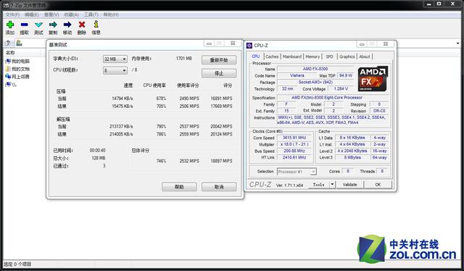Screen dimensions: 464x271
Task: Open the CPU threads count dropdown
Action: tap(115, 70)
